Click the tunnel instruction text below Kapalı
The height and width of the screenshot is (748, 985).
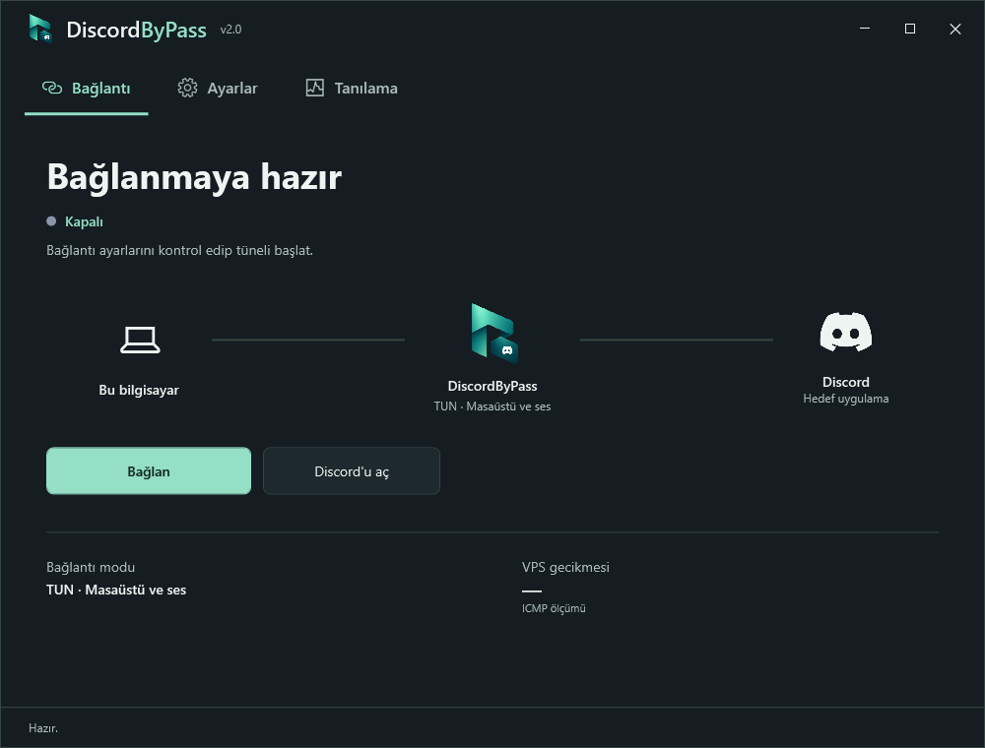179,250
